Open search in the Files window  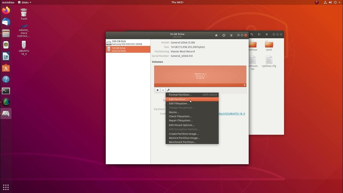coord(252,34)
